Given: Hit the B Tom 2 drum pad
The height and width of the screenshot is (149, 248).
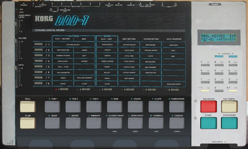Looking at the screenshot, I should pyautogui.click(x=73, y=107).
